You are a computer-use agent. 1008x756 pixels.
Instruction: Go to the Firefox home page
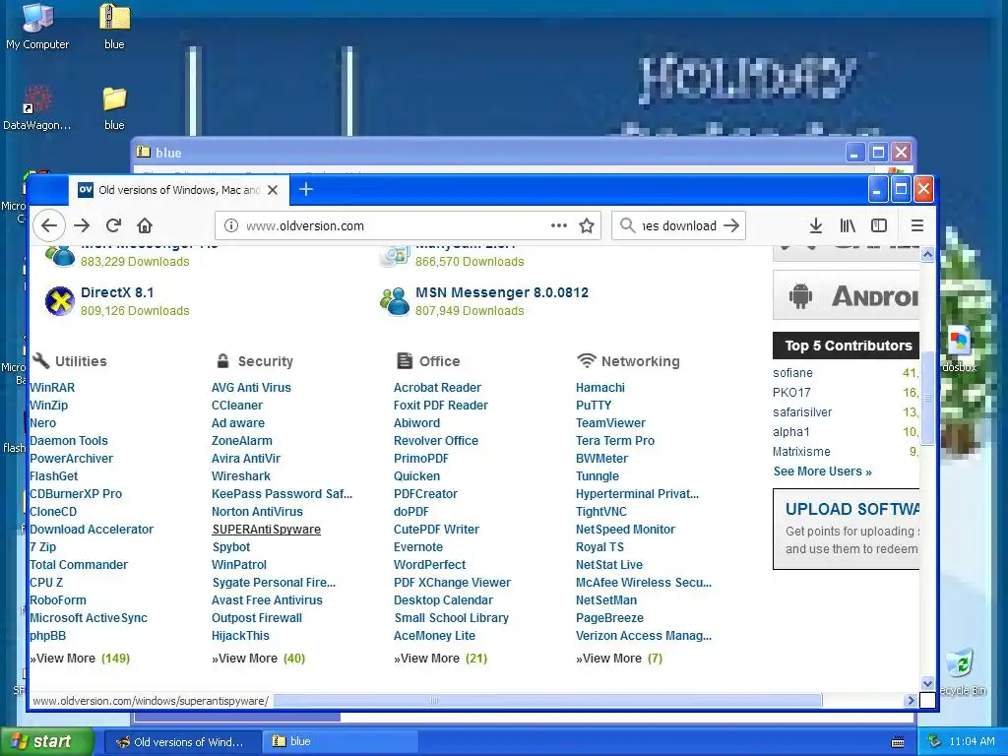pyautogui.click(x=145, y=225)
